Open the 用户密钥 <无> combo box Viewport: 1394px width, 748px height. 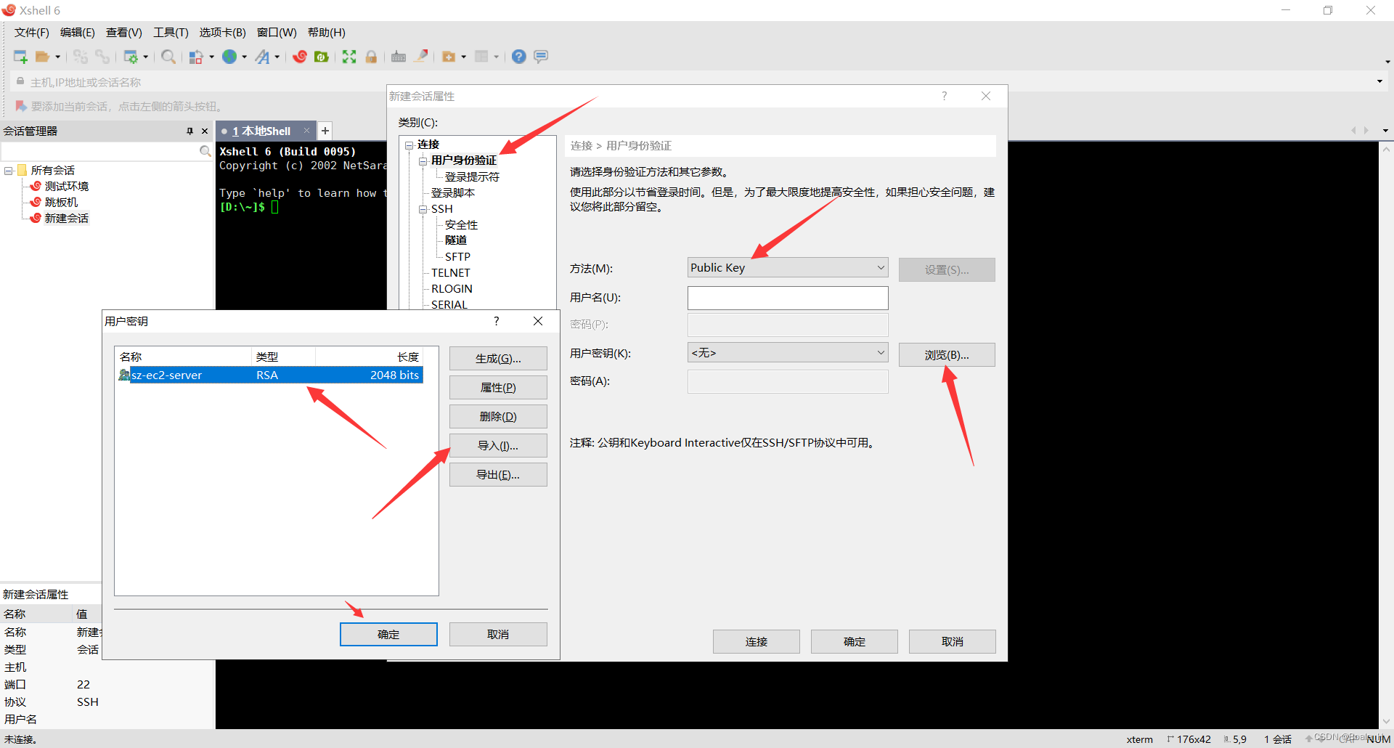pos(788,353)
